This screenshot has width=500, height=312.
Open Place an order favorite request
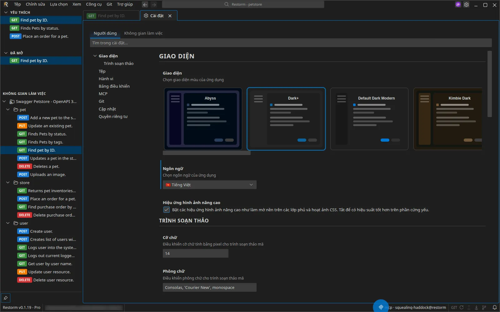click(x=41, y=36)
